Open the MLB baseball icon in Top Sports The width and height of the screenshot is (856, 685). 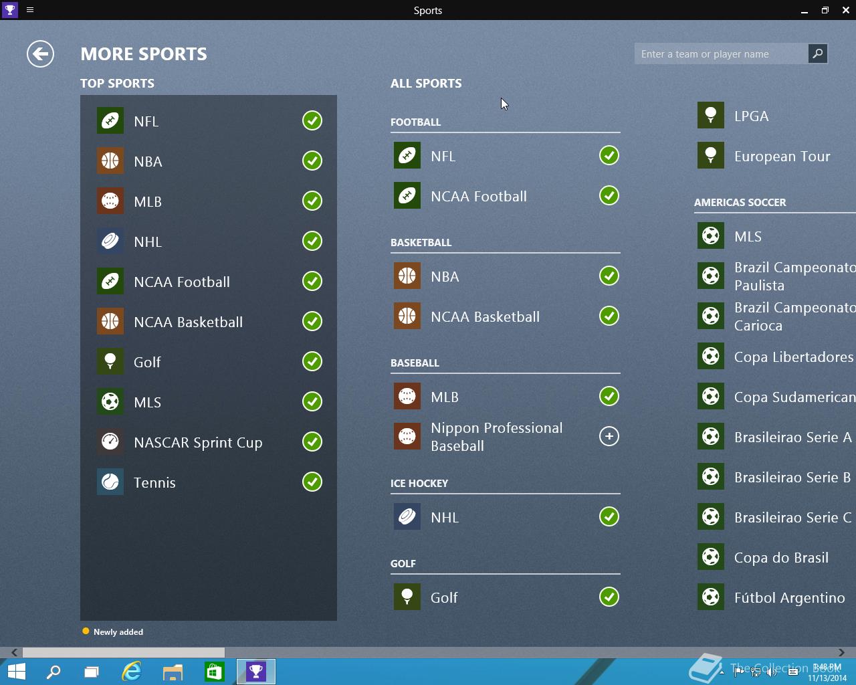[110, 201]
